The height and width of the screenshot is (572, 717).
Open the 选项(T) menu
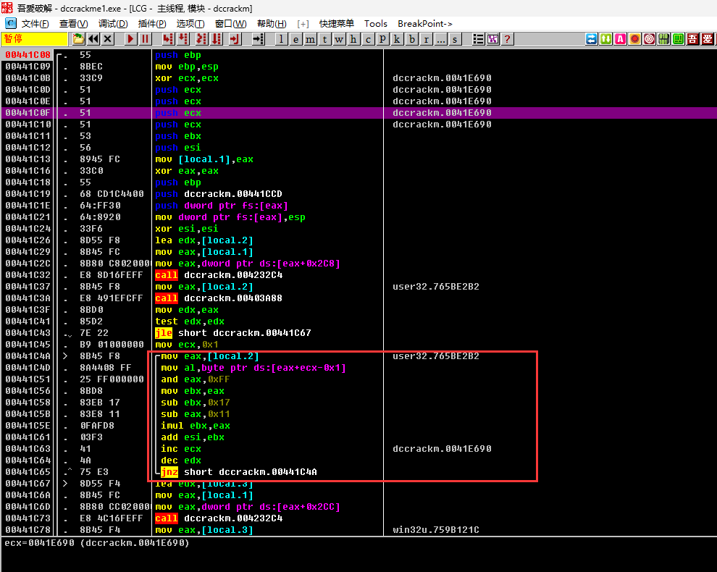(190, 24)
